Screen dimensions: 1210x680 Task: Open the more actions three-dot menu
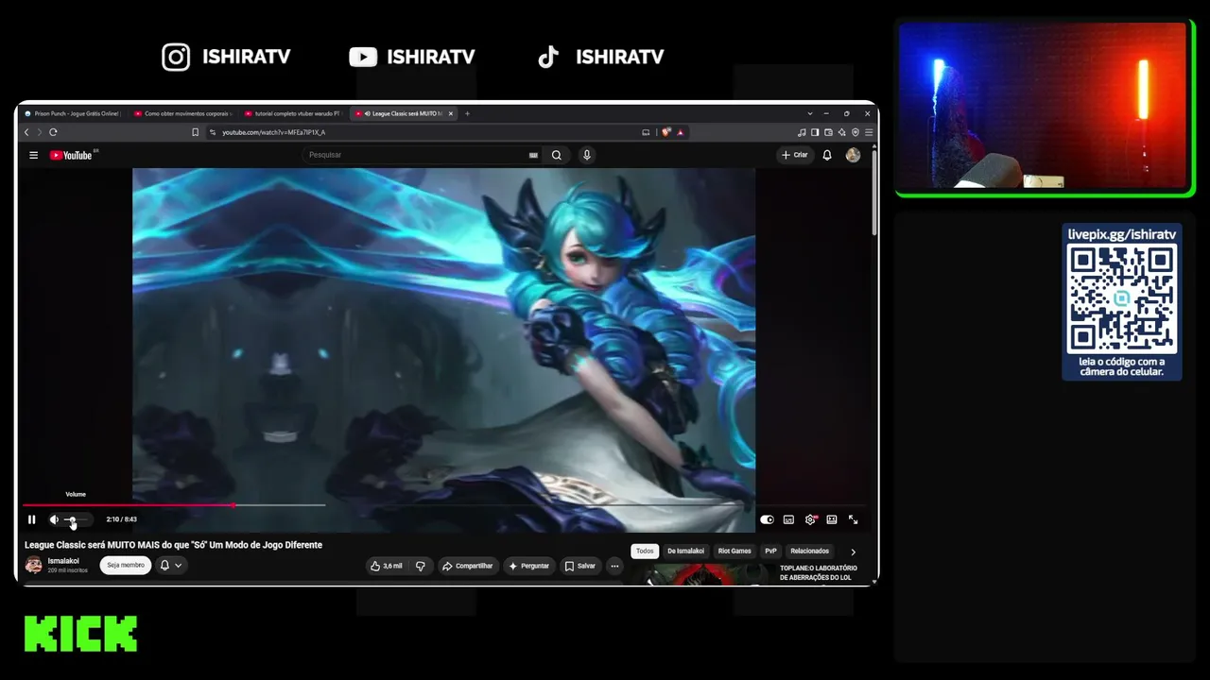[614, 566]
